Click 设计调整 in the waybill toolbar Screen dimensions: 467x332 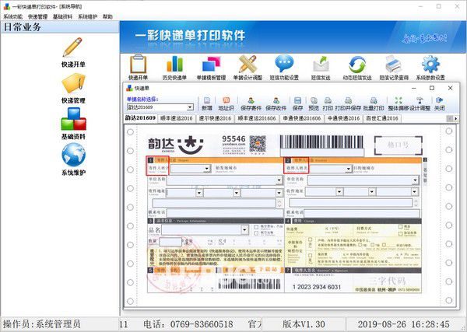(x=420, y=104)
